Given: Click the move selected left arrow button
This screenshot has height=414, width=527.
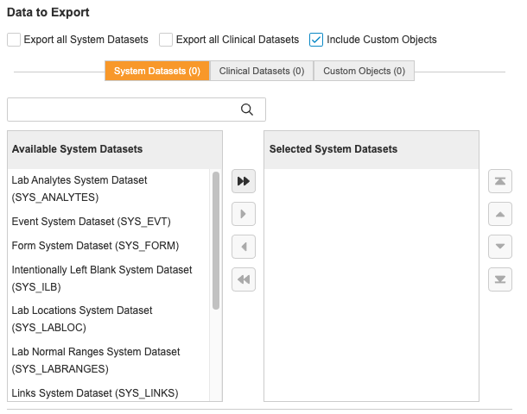Looking at the screenshot, I should (244, 247).
